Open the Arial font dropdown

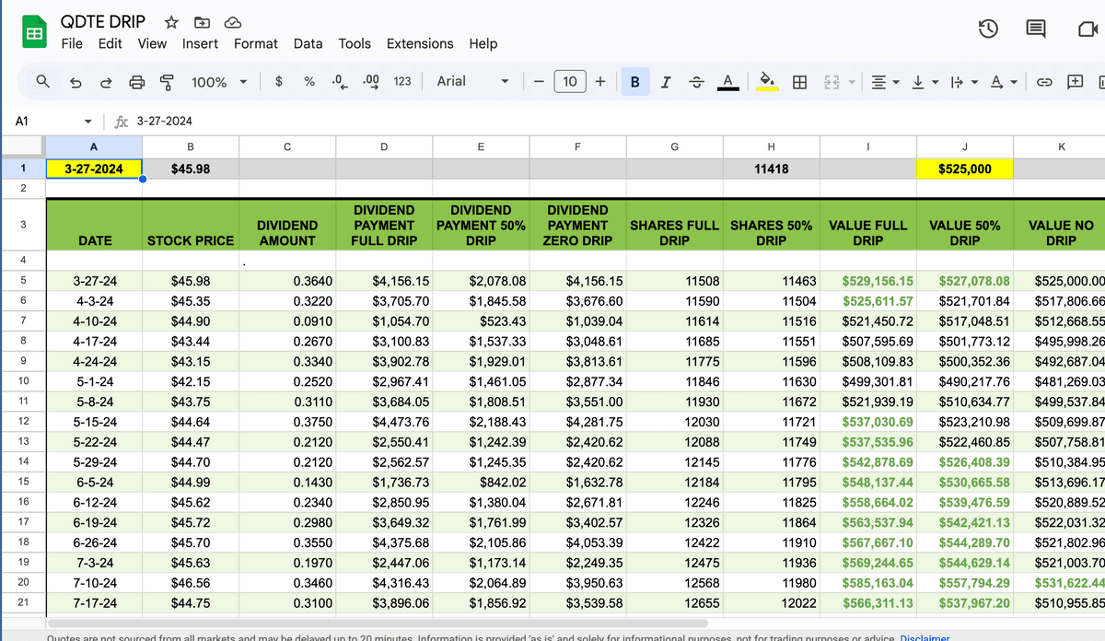pyautogui.click(x=473, y=81)
